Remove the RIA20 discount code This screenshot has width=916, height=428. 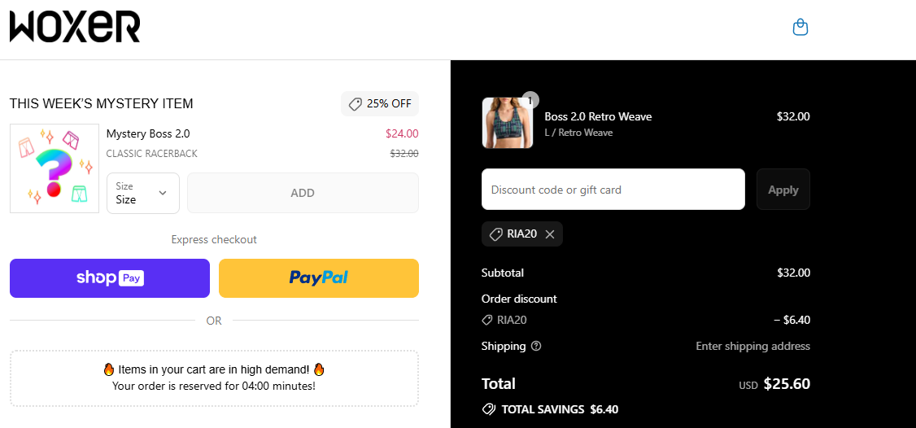tap(550, 234)
